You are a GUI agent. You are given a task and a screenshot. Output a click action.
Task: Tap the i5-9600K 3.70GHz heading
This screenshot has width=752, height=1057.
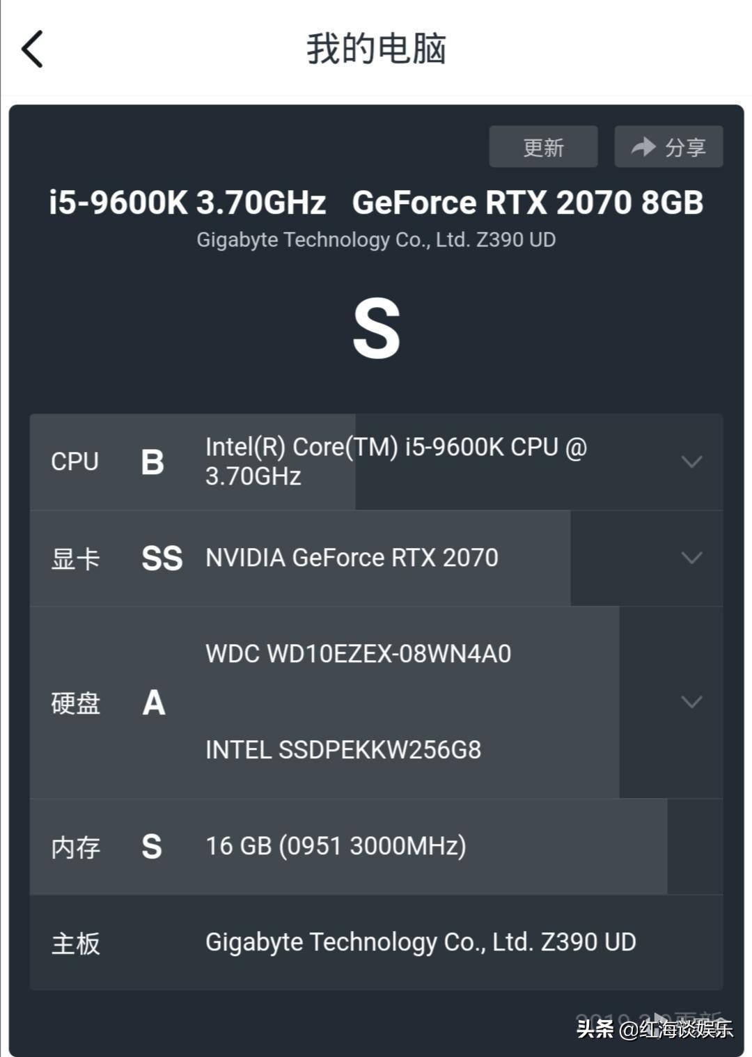187,203
